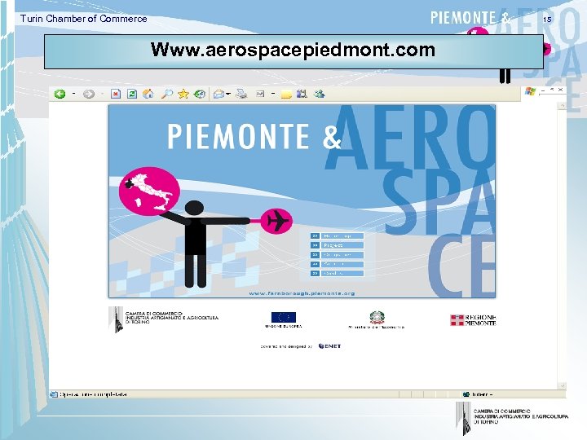The image size is (587, 440).
Task: Click the Internet zone status indicator
Action: coord(478,394)
